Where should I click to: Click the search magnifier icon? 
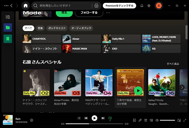35,6
